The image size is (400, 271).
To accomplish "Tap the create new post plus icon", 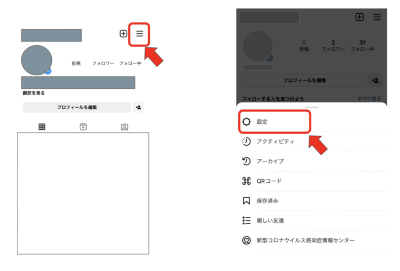I will pyautogui.click(x=123, y=34).
